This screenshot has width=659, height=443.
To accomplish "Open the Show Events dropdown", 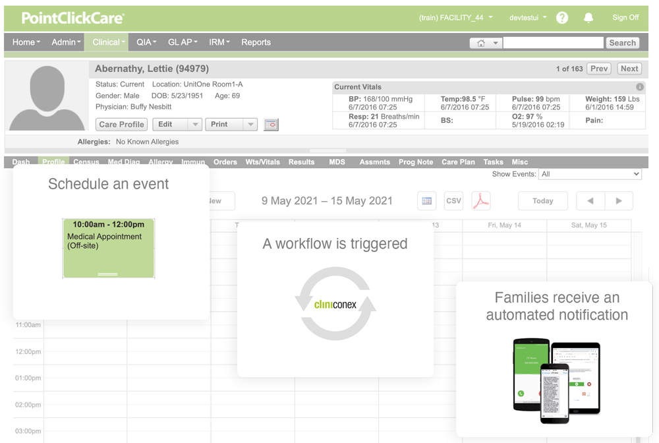I will (x=590, y=174).
